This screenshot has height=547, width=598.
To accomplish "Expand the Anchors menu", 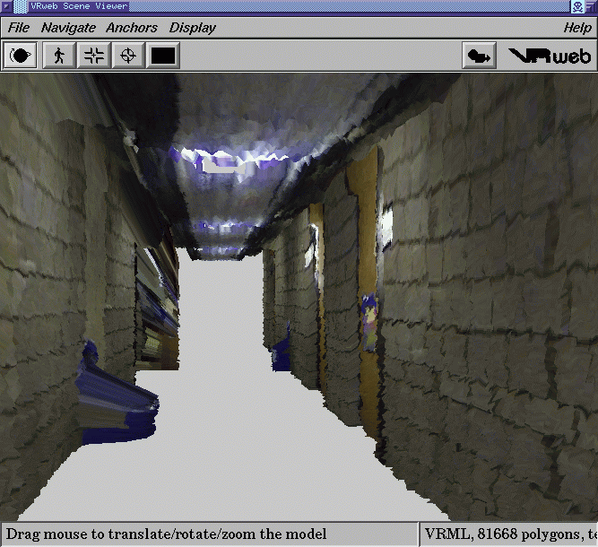I will coord(132,28).
